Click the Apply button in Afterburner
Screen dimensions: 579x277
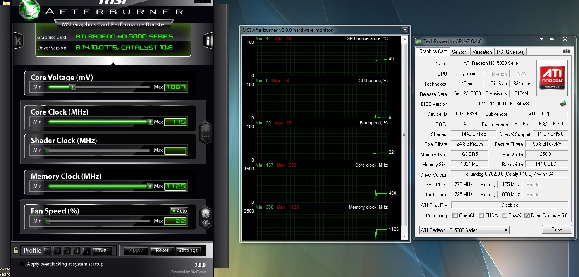pyautogui.click(x=136, y=251)
